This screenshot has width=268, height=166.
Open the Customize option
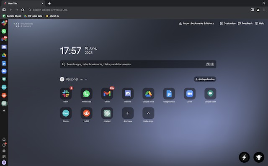pos(228,23)
